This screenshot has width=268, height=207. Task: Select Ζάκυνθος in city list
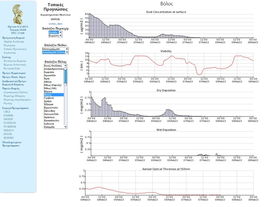click(54, 111)
